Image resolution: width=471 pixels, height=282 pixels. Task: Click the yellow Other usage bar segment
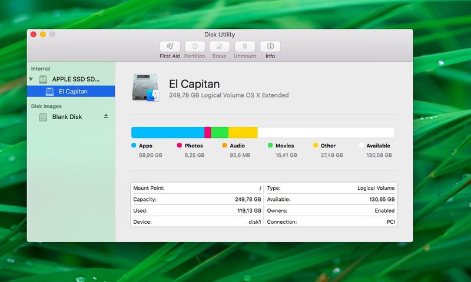coord(243,132)
